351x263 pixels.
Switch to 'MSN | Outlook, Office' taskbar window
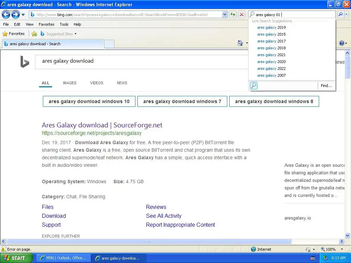[63, 258]
